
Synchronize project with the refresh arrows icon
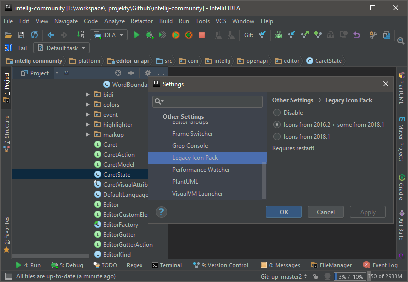coord(34,35)
